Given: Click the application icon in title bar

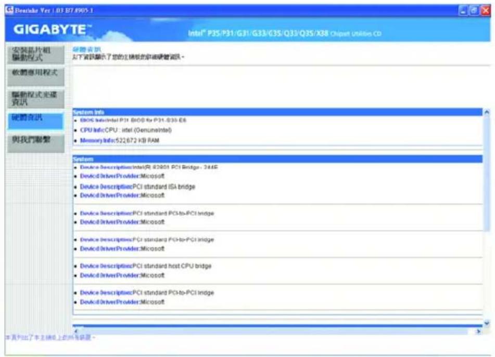Looking at the screenshot, I should pyautogui.click(x=9, y=10).
